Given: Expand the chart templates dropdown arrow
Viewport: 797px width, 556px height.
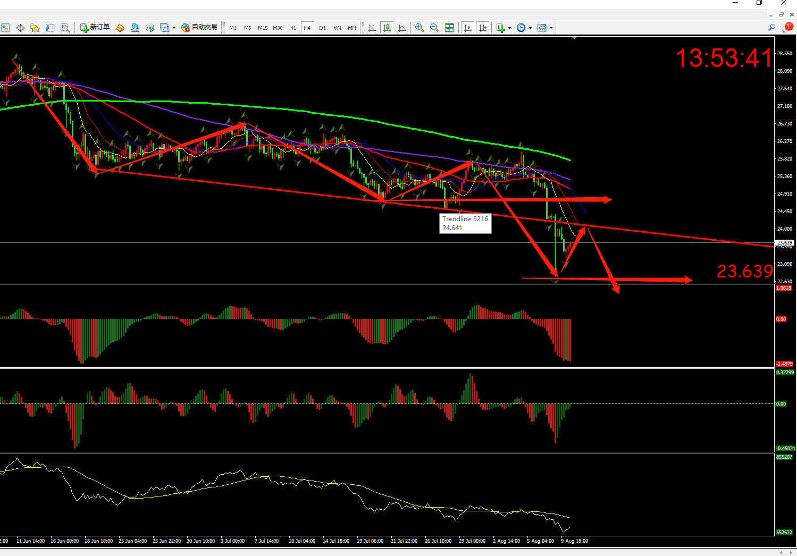Looking at the screenshot, I should [551, 28].
